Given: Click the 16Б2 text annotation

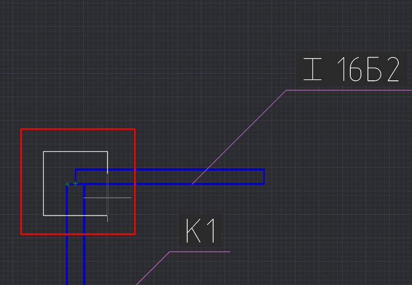Looking at the screenshot, I should (x=368, y=70).
